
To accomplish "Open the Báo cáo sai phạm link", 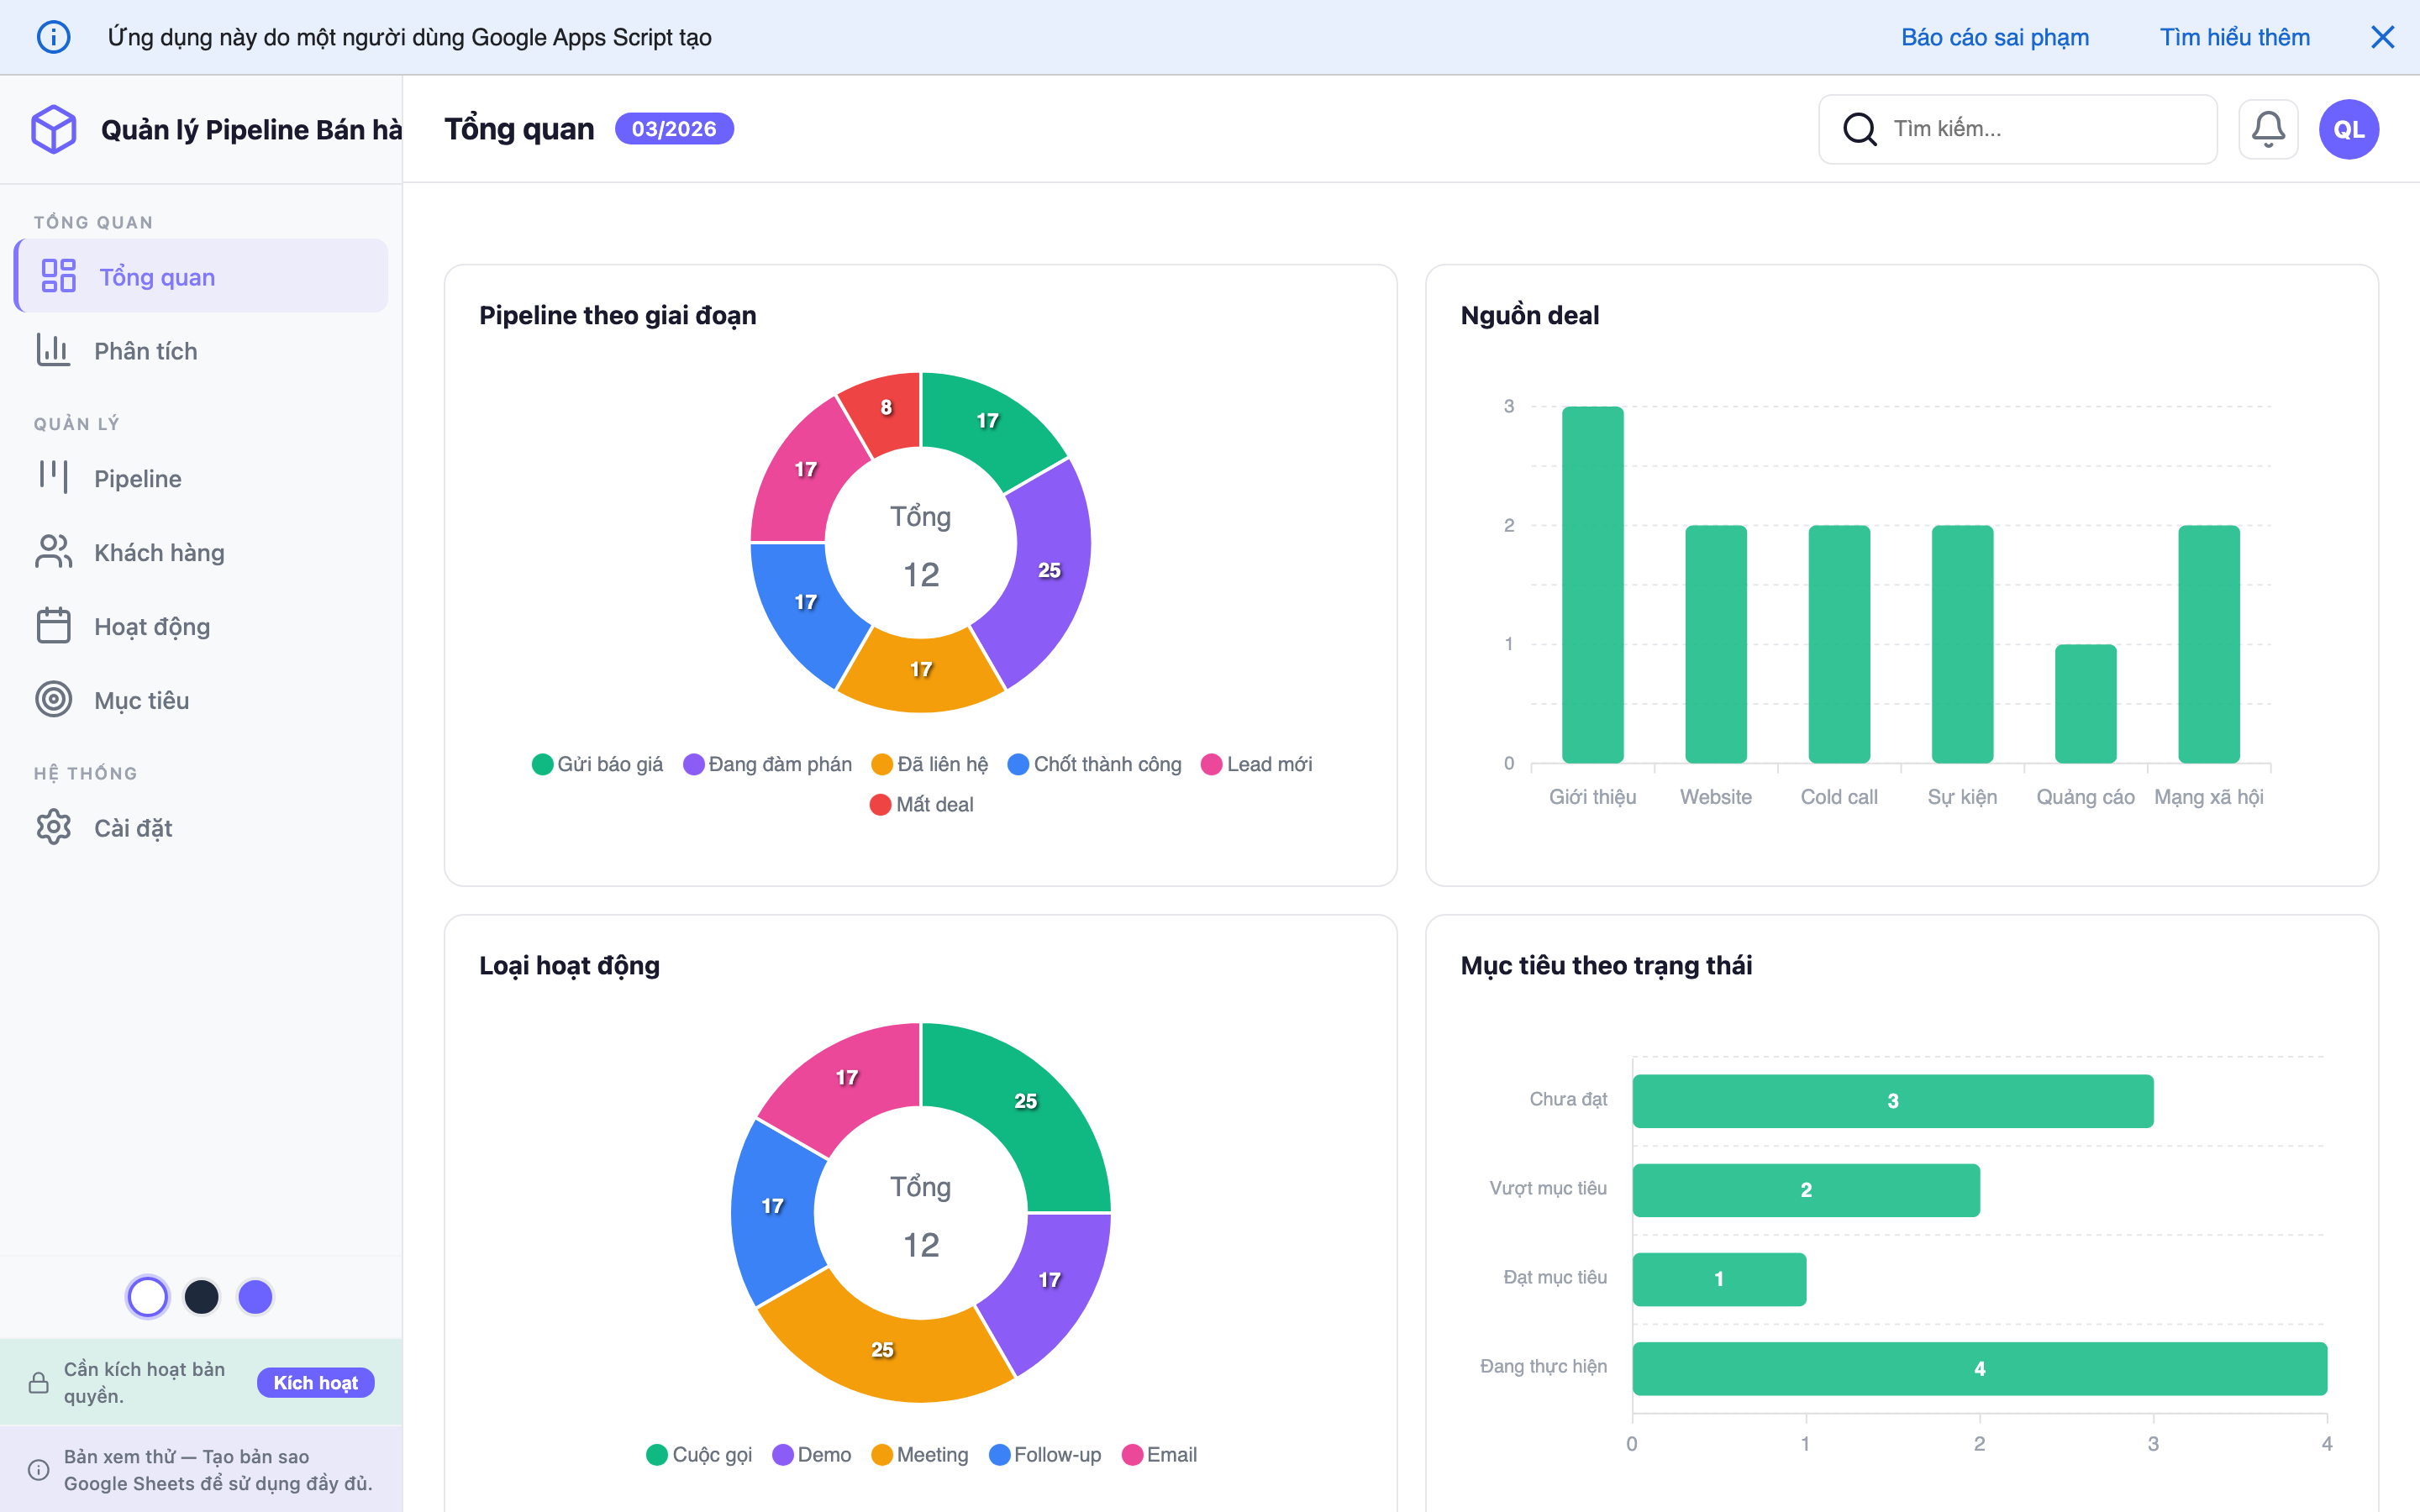I will (x=1994, y=37).
